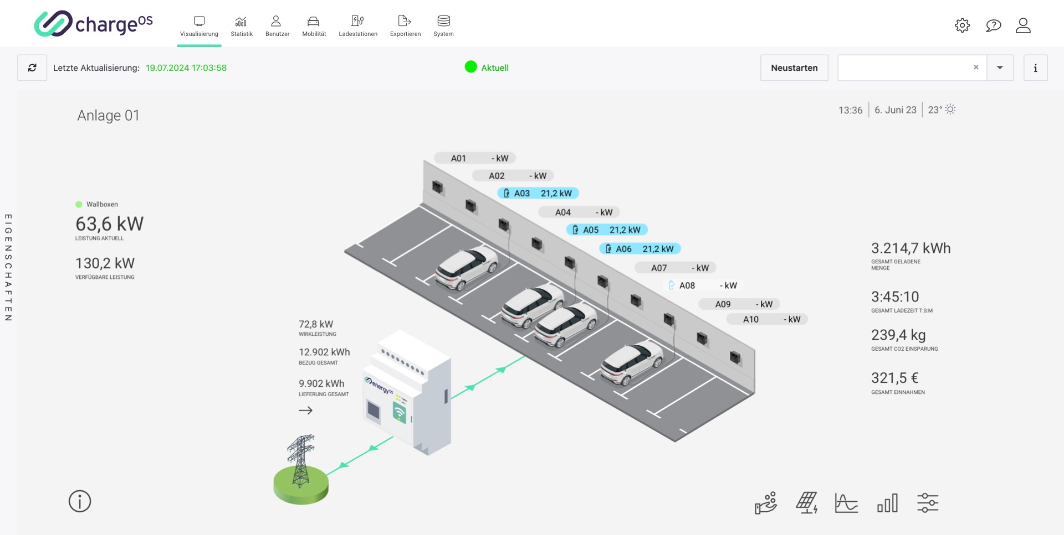Expand the dropdown arrow next to Neustarten
Viewport: 1064px width, 535px height.
tap(1000, 67)
